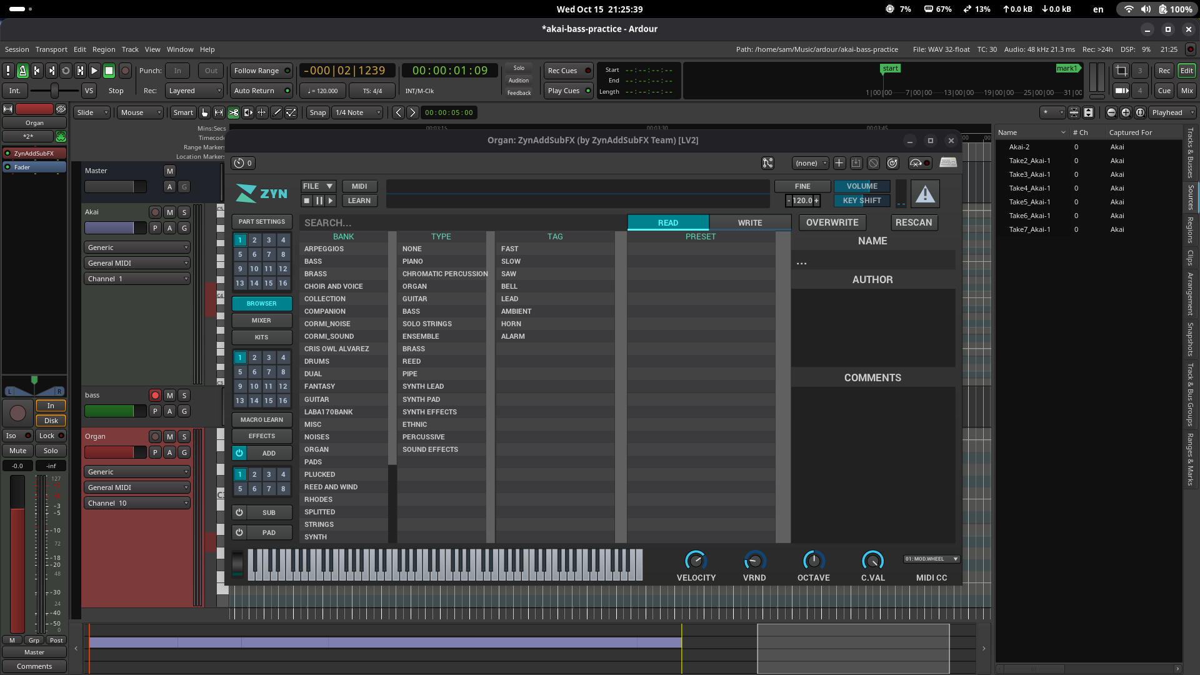Open the Zyn MIXER panel
This screenshot has height=675, width=1200.
coord(261,321)
